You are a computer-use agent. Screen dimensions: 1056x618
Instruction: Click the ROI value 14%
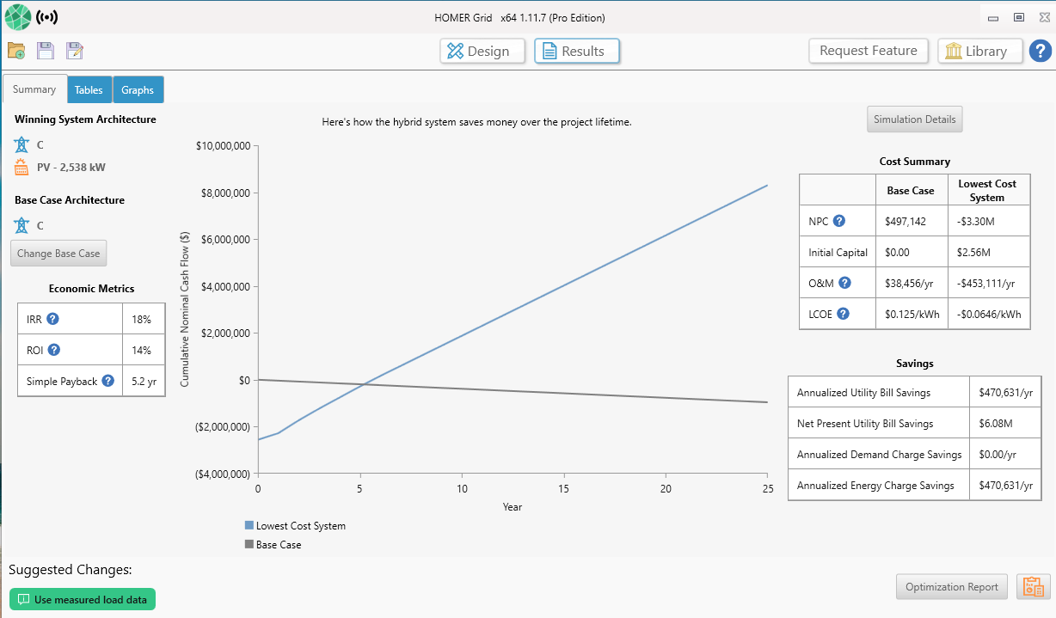(x=141, y=350)
